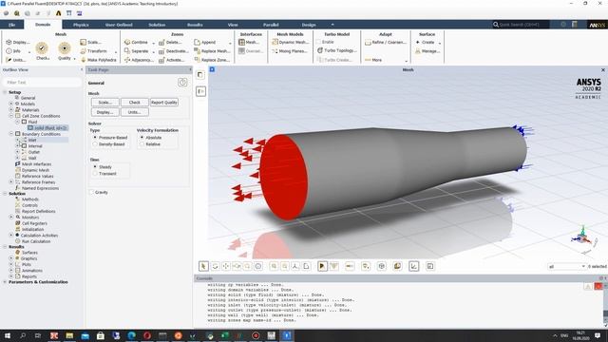Select Pressure-Based solver type
The width and height of the screenshot is (608, 342).
coord(95,137)
